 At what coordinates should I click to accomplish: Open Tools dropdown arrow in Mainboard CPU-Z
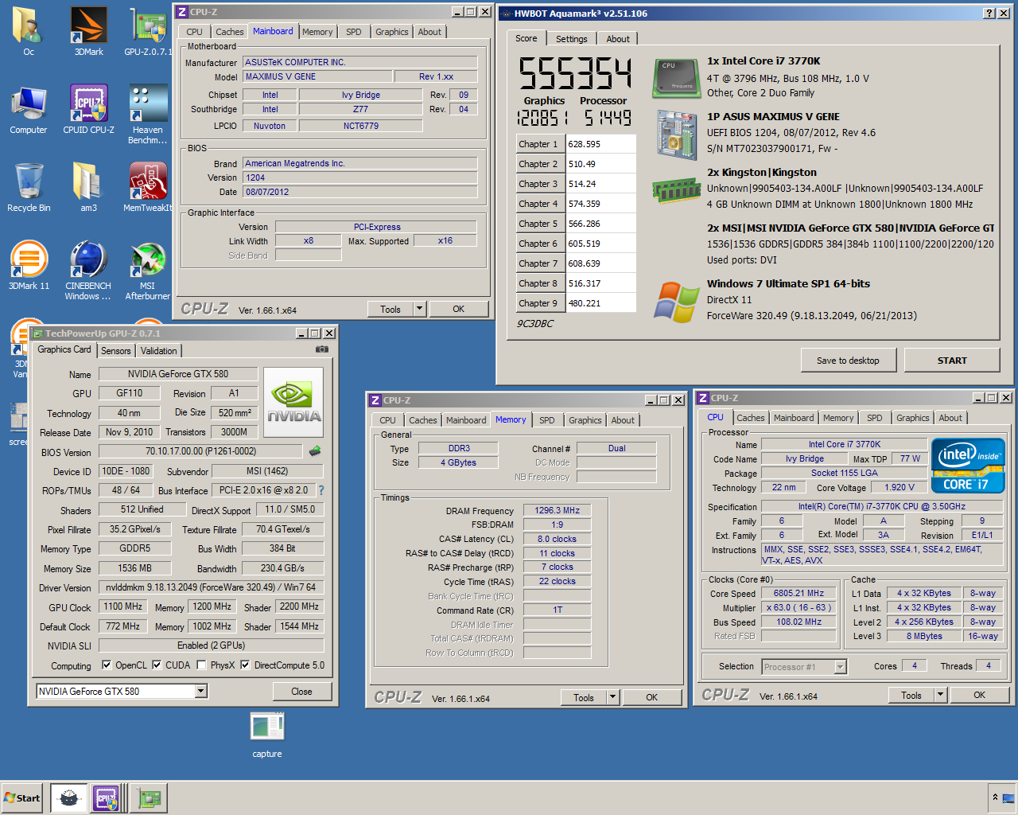click(x=420, y=309)
